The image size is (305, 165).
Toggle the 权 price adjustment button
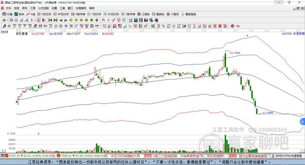point(39,20)
